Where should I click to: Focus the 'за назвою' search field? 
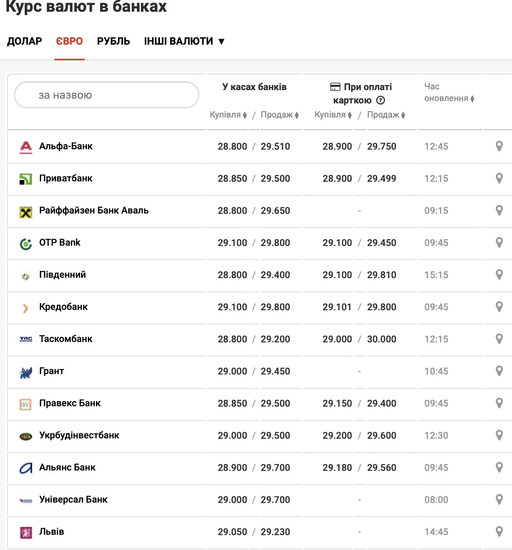pos(107,95)
